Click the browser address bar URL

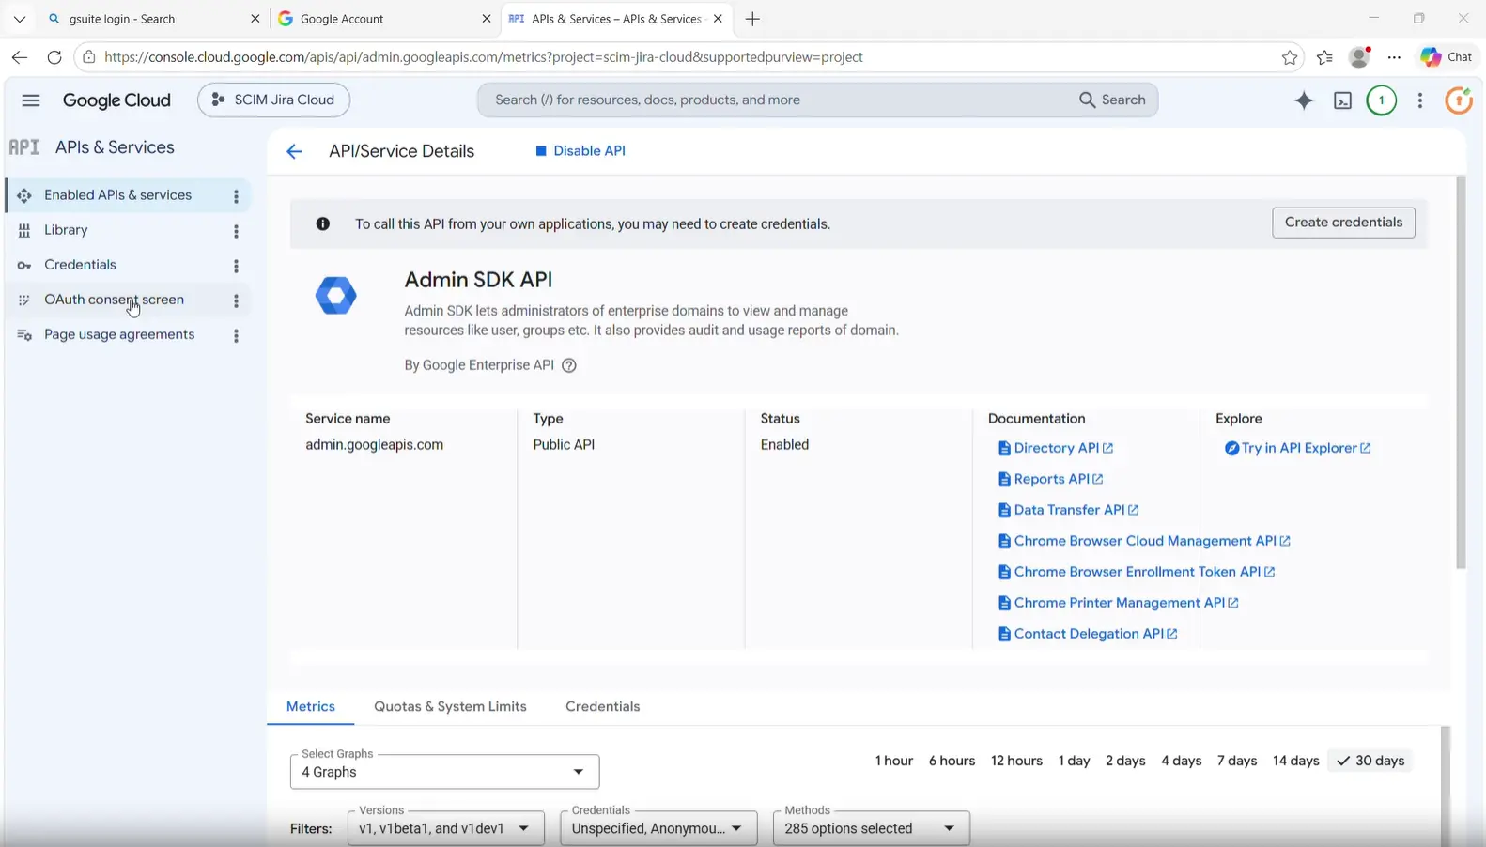(x=484, y=57)
